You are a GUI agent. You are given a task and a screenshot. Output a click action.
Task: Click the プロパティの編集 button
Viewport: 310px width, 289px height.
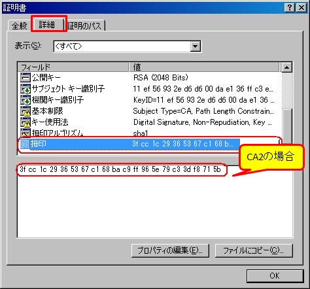click(170, 250)
